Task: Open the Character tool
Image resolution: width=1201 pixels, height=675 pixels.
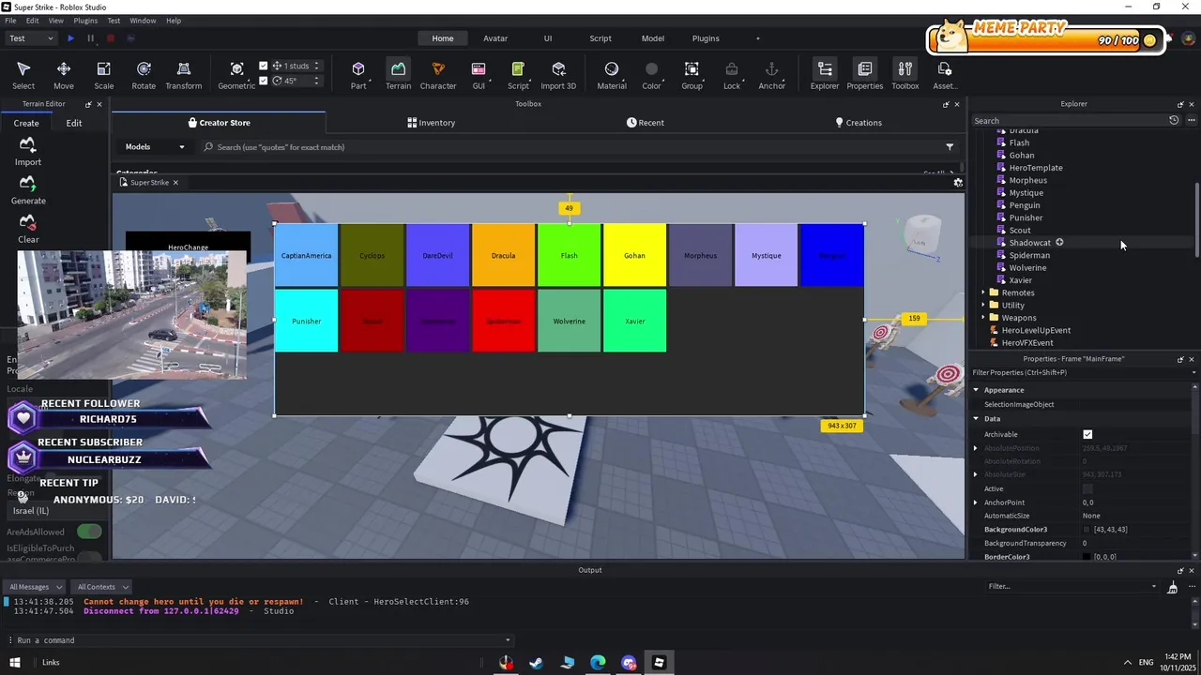Action: [x=438, y=75]
